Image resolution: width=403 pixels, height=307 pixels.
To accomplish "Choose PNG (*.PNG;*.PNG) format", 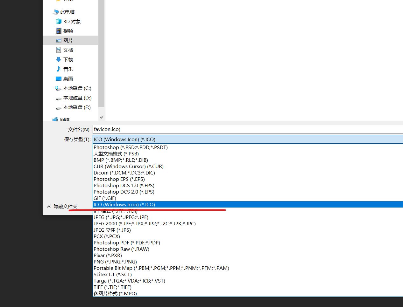I will click(x=115, y=262).
